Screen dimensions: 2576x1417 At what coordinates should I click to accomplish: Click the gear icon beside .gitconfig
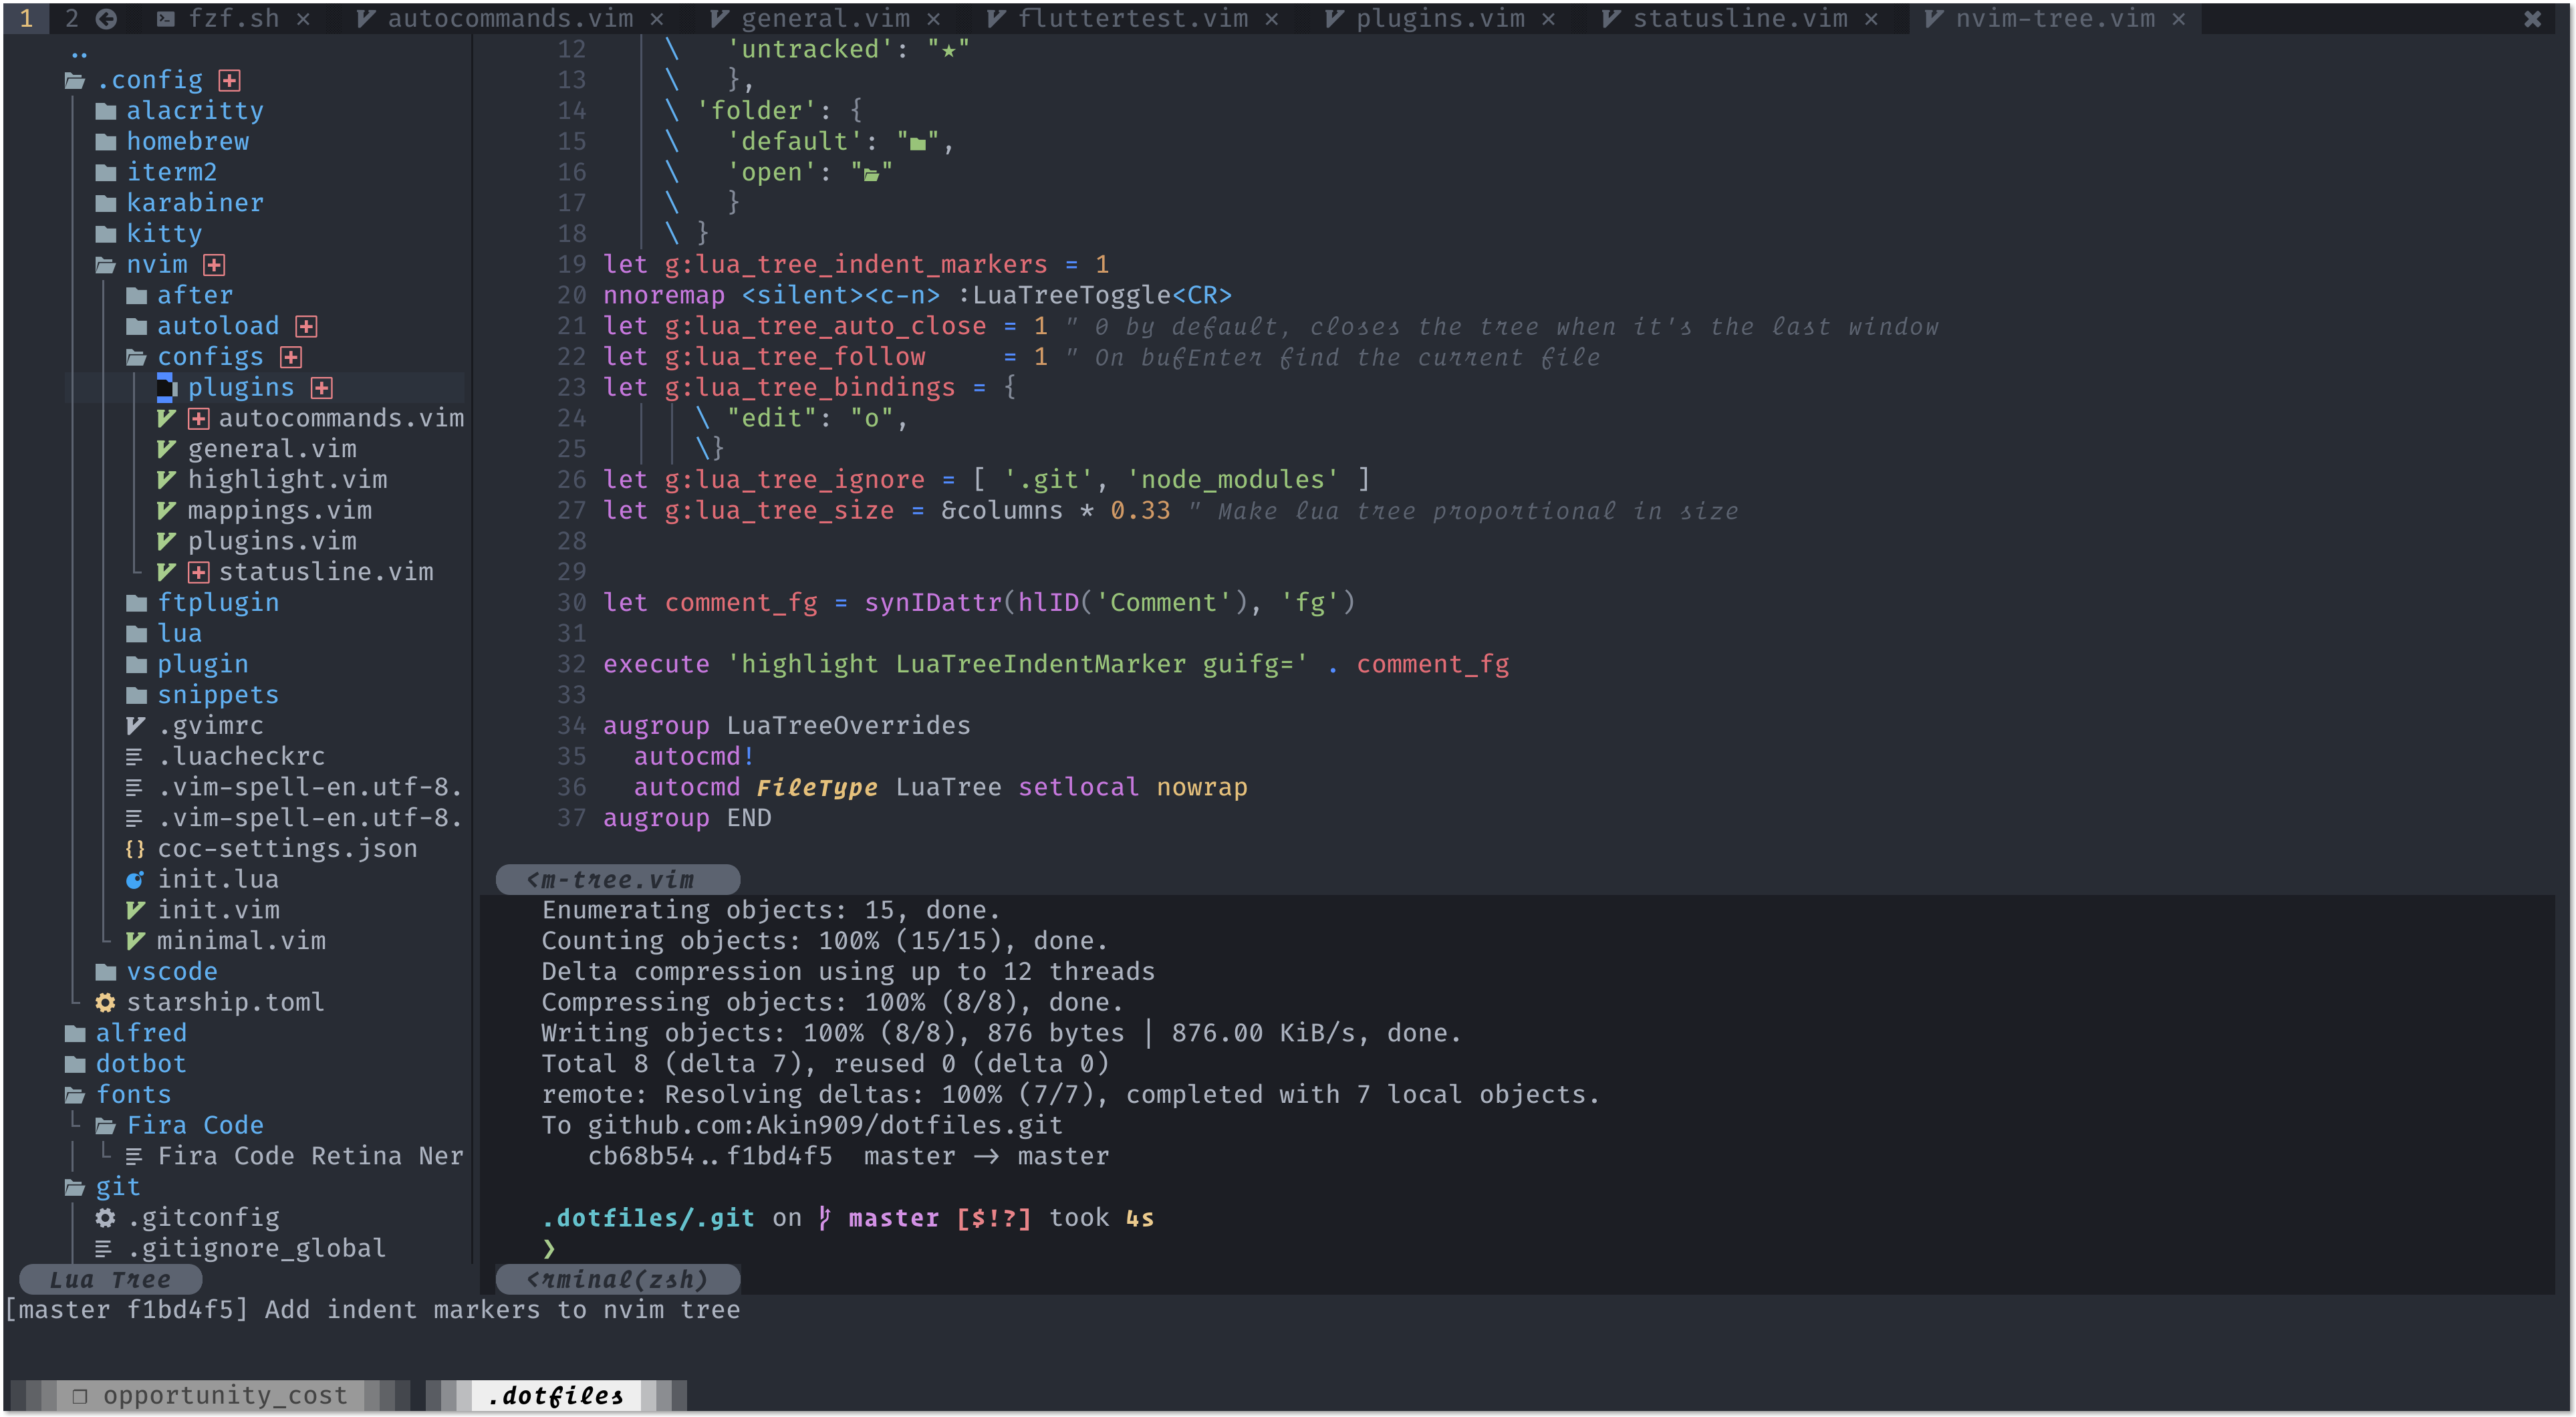pos(106,1217)
